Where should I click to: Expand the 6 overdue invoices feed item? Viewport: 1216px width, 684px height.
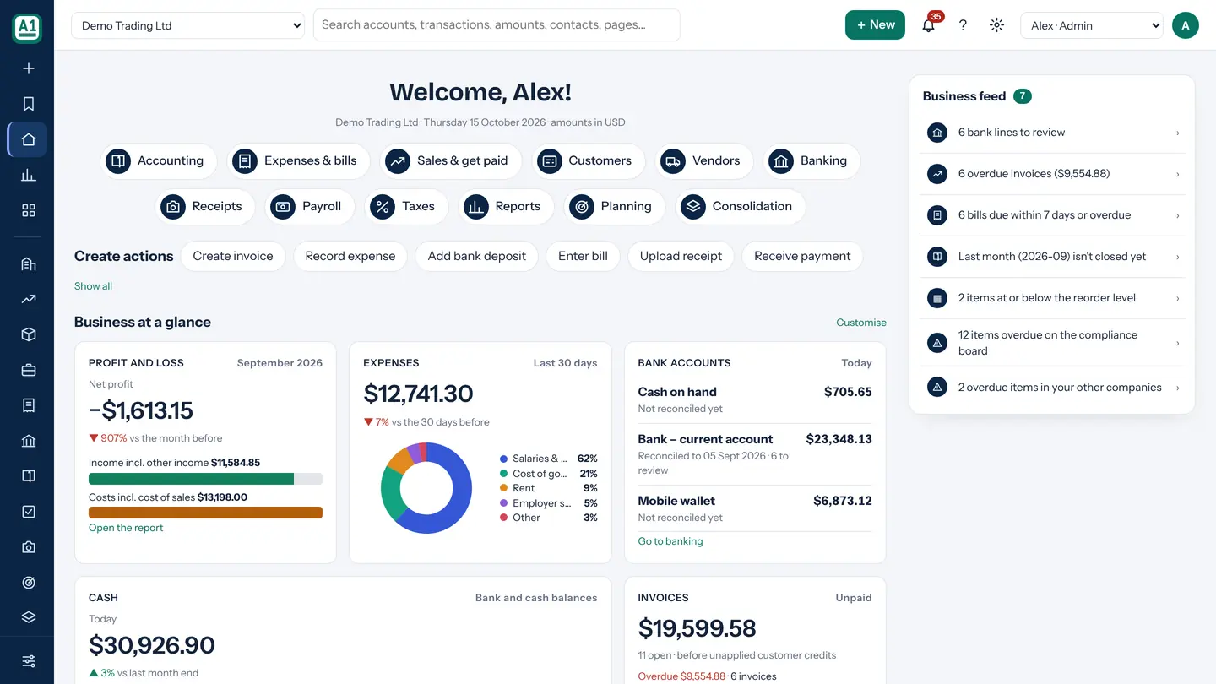coord(1052,174)
